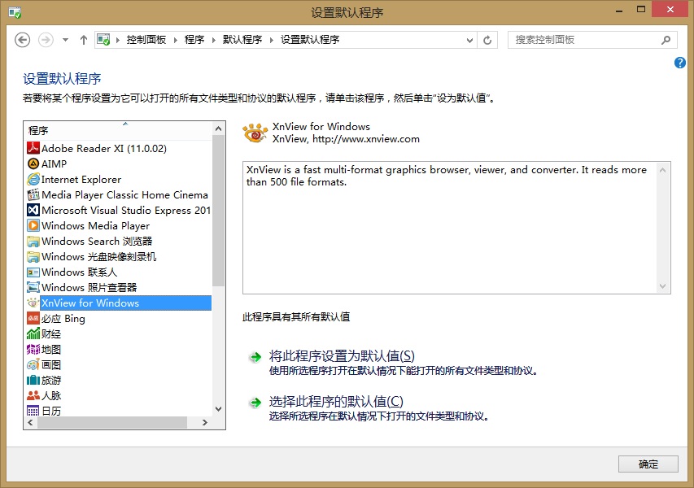Click the search magnifier icon
694x488 pixels.
[666, 40]
